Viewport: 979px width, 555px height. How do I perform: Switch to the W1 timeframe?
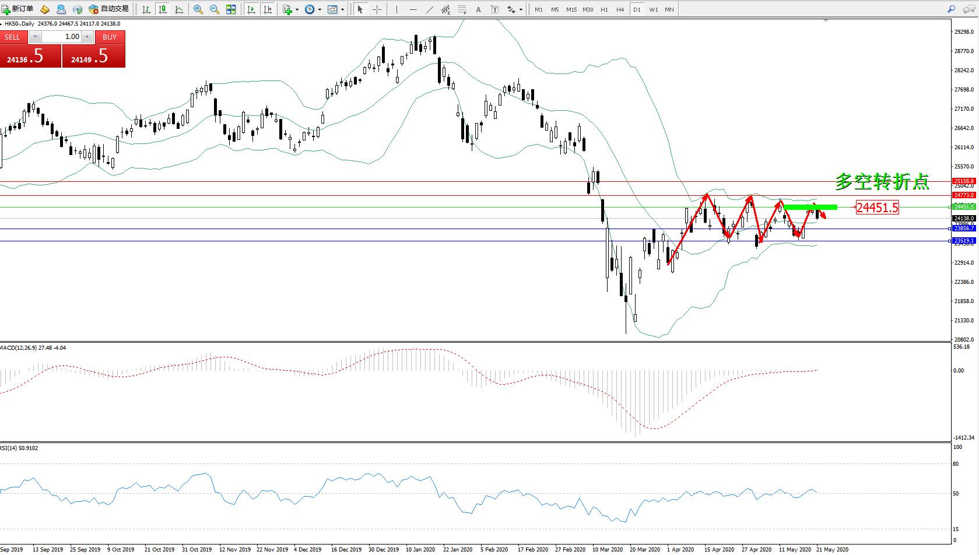[653, 9]
